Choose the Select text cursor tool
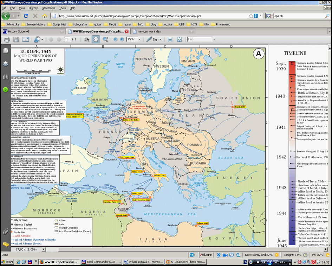 87,39
